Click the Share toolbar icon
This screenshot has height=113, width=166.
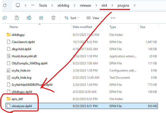(x=41, y=18)
